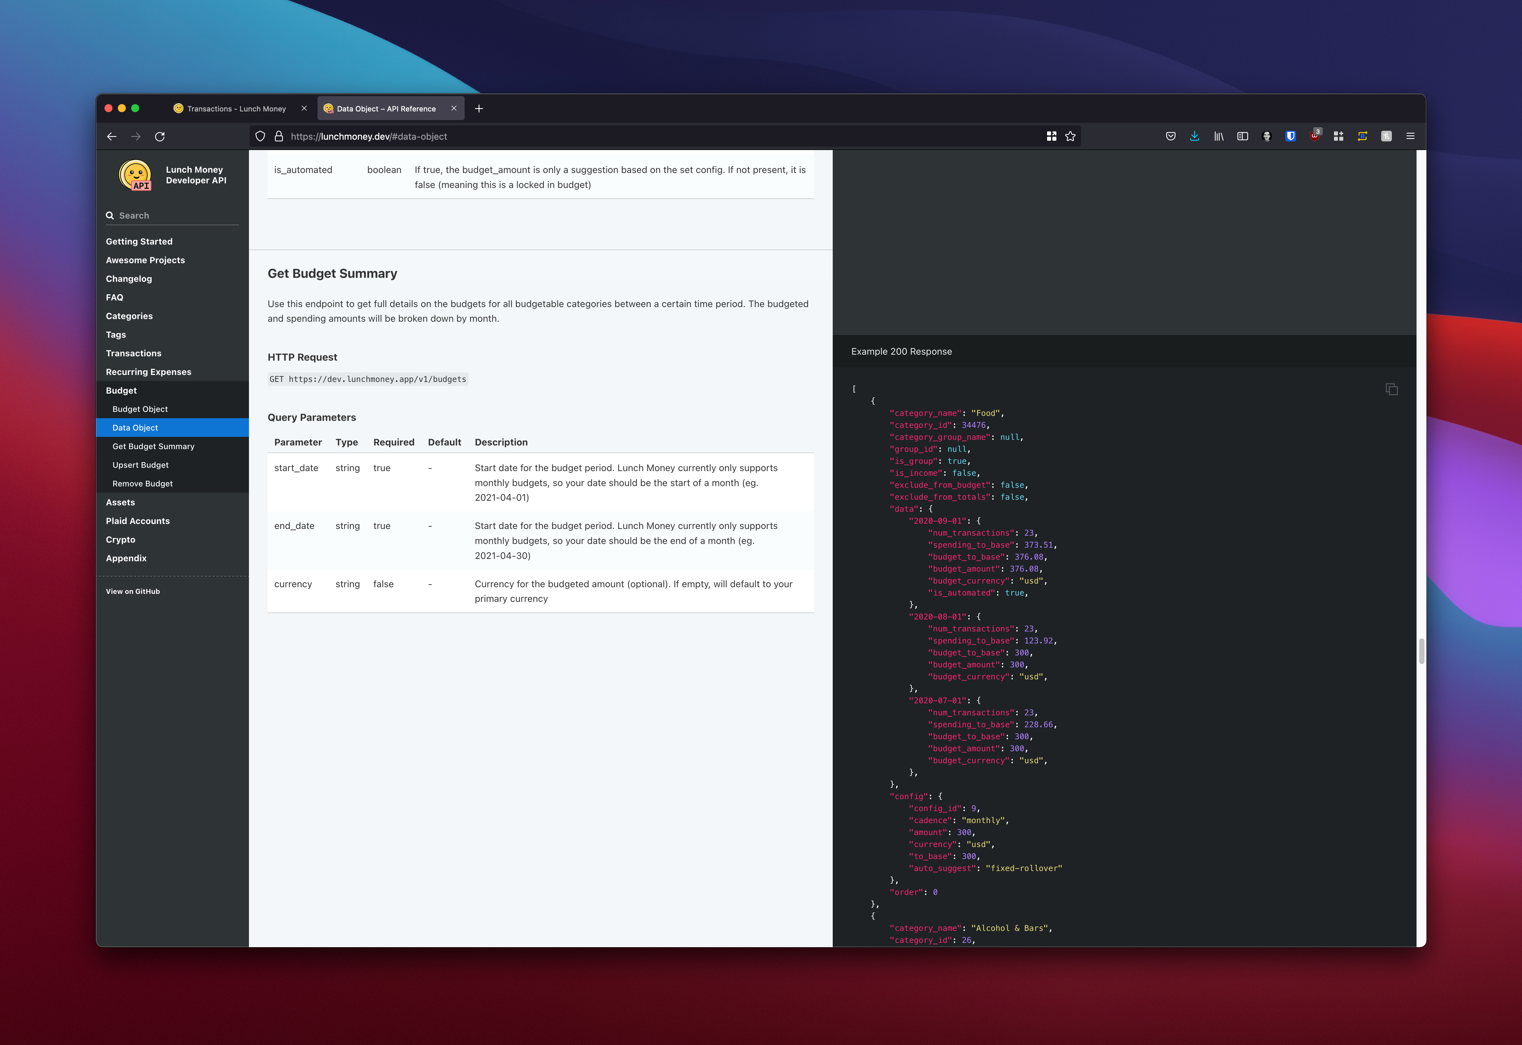Click the URL address bar
The image size is (1522, 1045).
(x=665, y=136)
